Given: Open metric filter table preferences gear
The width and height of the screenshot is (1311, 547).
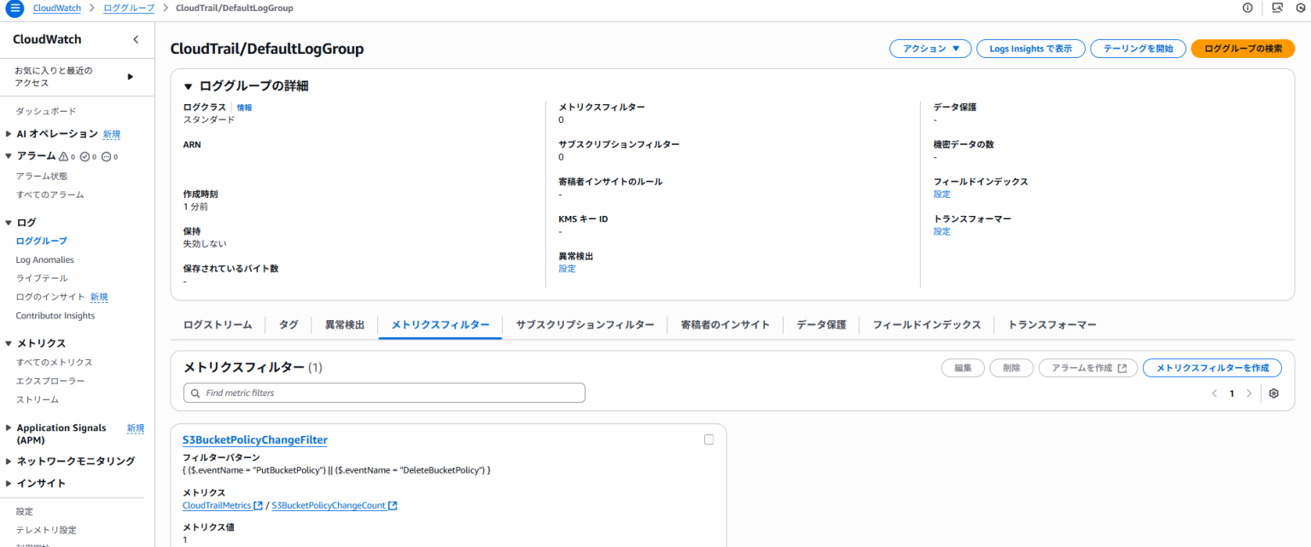Looking at the screenshot, I should pos(1273,393).
